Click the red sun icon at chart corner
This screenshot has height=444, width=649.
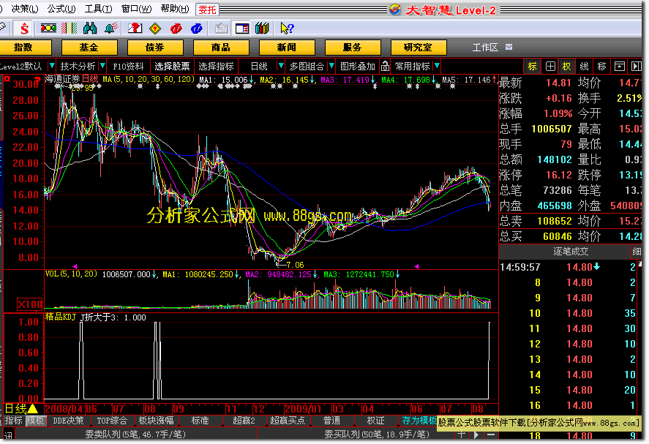[x=7, y=78]
